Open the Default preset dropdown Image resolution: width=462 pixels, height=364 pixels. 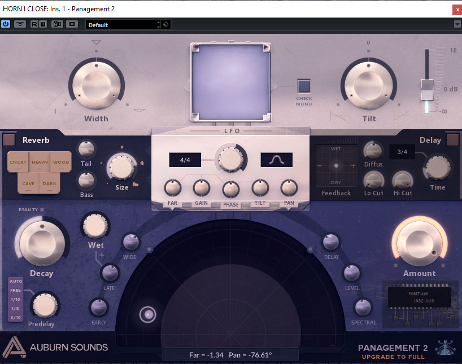(x=120, y=25)
